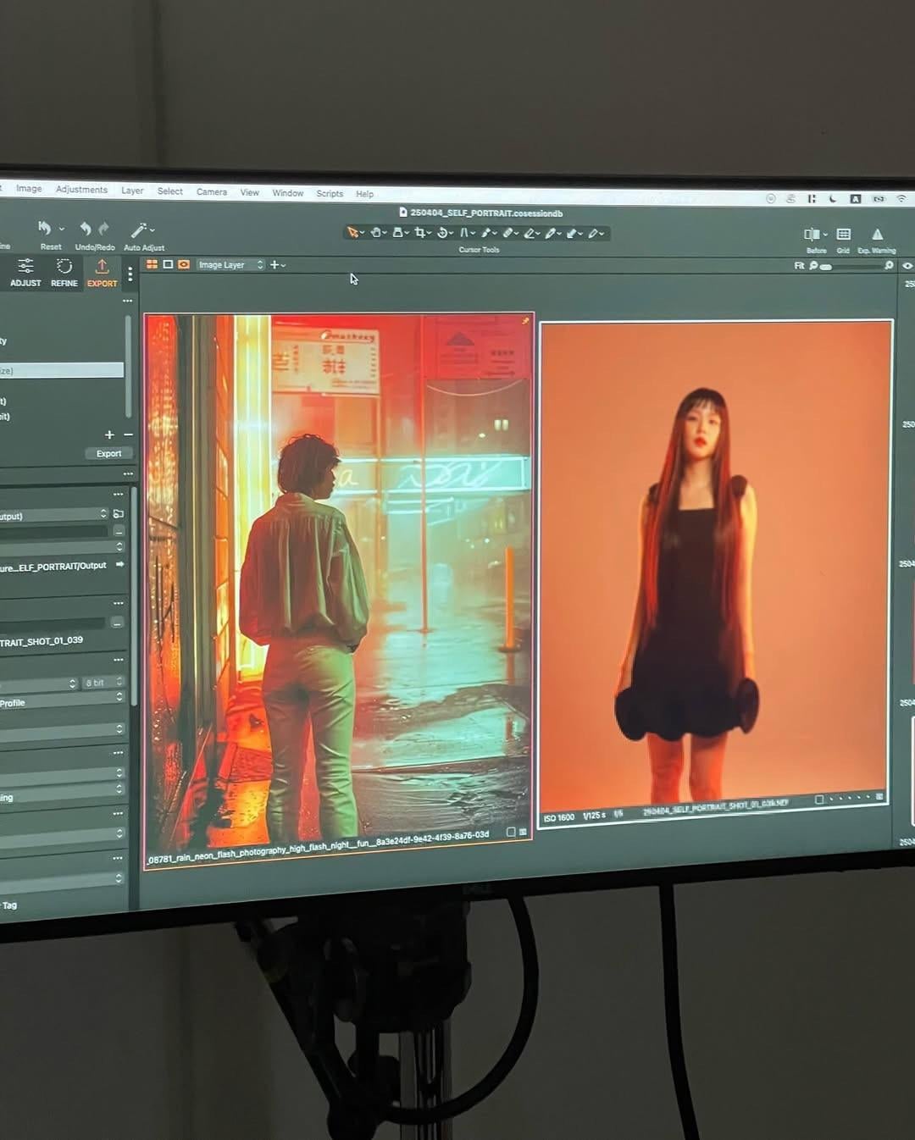Viewport: 915px width, 1140px height.
Task: Open the Camera menu
Action: (211, 192)
